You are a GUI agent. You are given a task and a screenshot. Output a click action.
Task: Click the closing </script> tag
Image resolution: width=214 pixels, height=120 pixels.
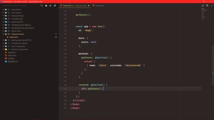click(79, 100)
